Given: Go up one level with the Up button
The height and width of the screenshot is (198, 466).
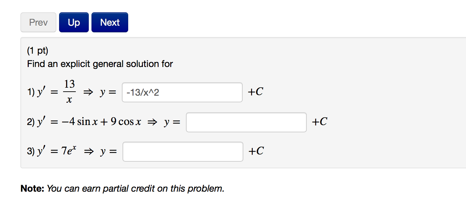Looking at the screenshot, I should coord(73,22).
